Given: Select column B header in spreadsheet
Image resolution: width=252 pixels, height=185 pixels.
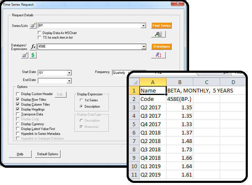Looking at the screenshot, I should (179, 82).
